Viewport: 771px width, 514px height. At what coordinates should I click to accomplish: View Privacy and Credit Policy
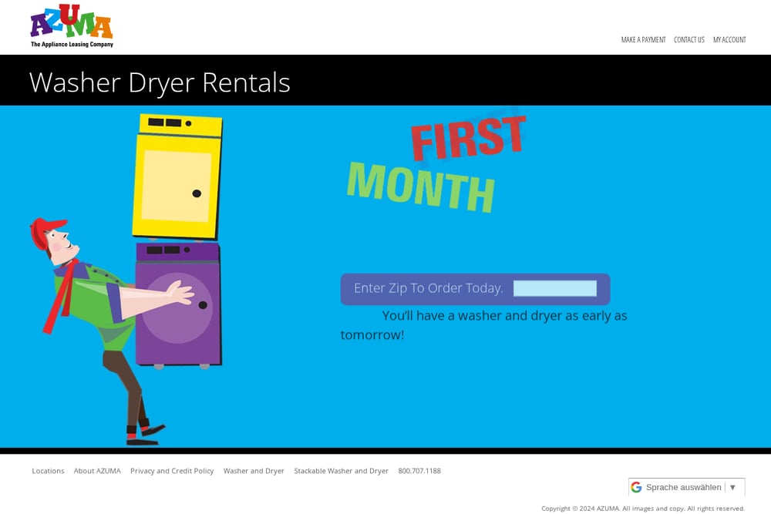172,471
